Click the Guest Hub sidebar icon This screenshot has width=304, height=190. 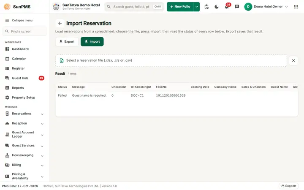[7, 78]
